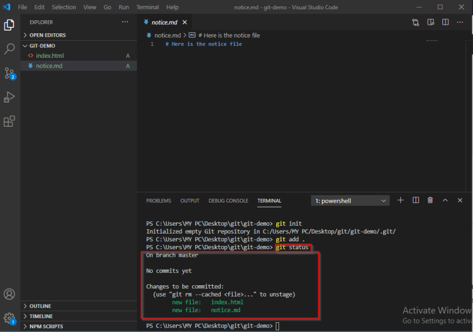
Task: Switch to the Output panel tab
Action: (x=190, y=201)
